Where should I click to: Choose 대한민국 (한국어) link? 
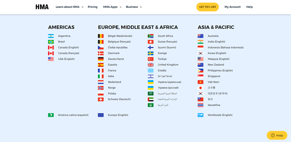pos(218,94)
